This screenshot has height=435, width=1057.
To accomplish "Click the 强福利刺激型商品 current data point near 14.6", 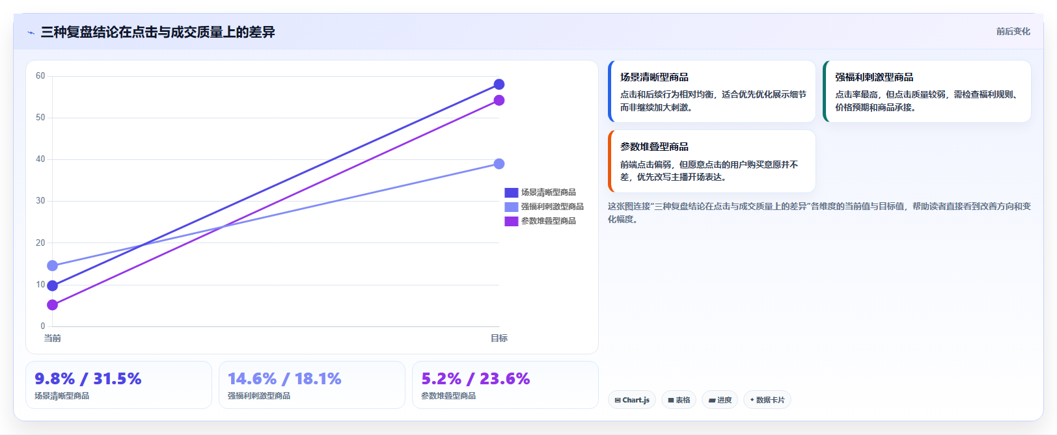I will tap(53, 265).
